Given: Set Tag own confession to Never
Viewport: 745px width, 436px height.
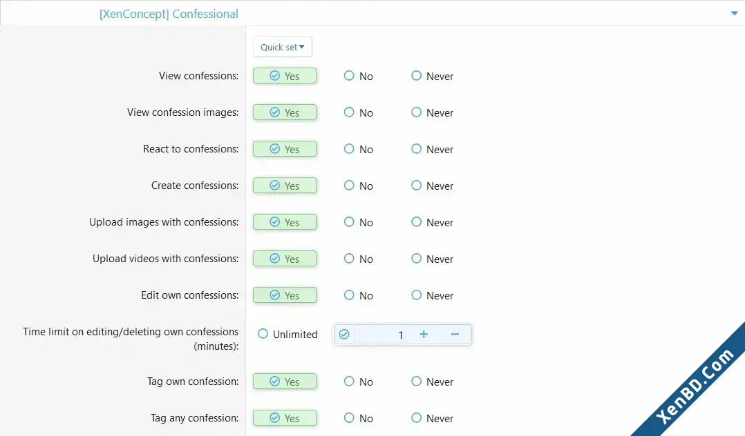Looking at the screenshot, I should 432,381.
